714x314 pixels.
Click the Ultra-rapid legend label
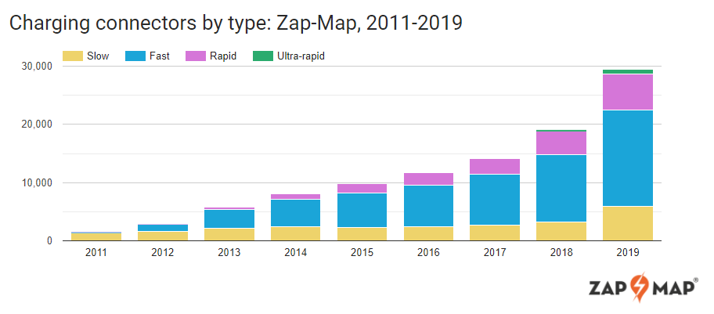[301, 56]
